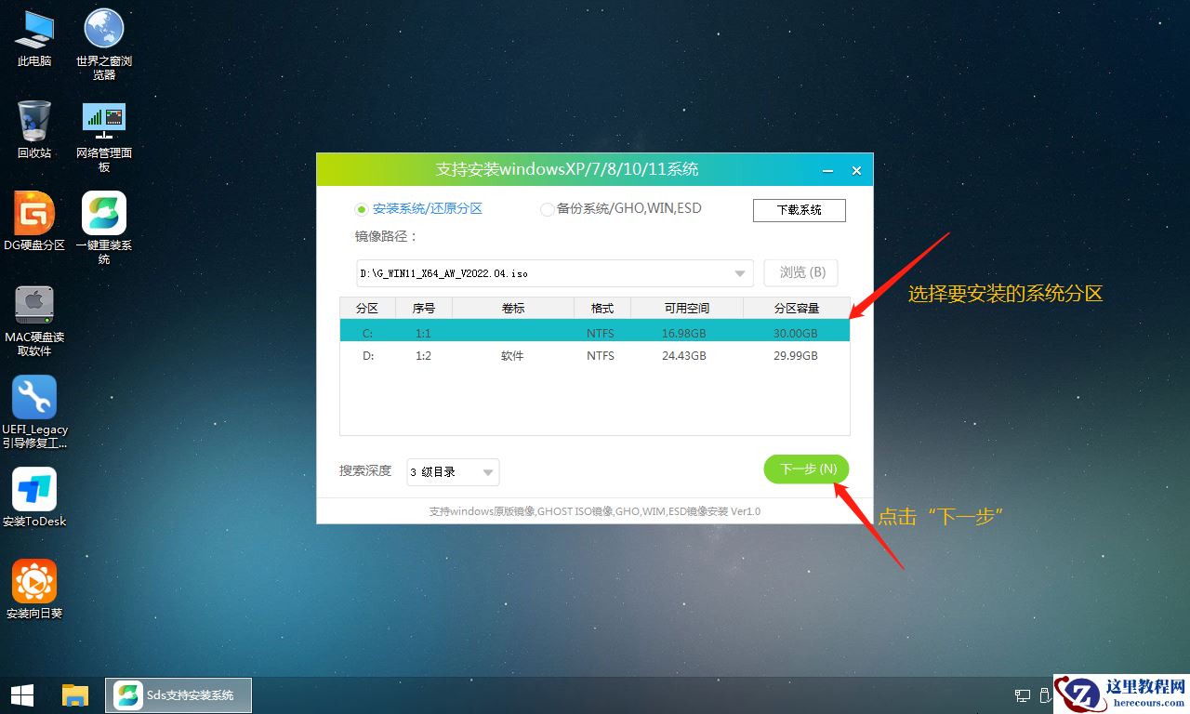Open the Recycle Bin (回收站)
Image resolution: width=1190 pixels, height=714 pixels.
pyautogui.click(x=34, y=119)
